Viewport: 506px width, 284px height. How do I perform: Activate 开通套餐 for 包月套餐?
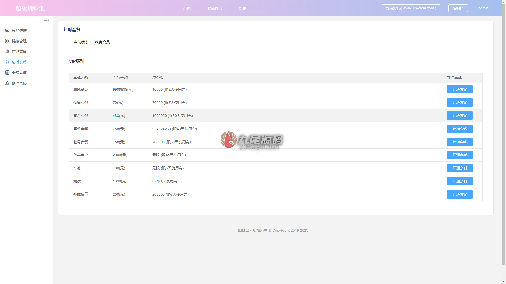(460, 142)
